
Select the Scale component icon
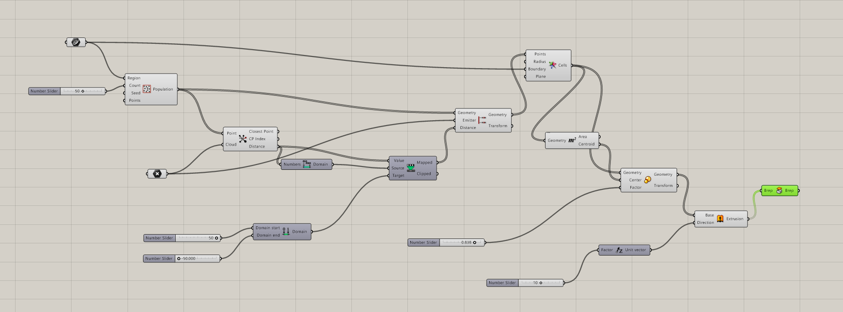click(647, 180)
